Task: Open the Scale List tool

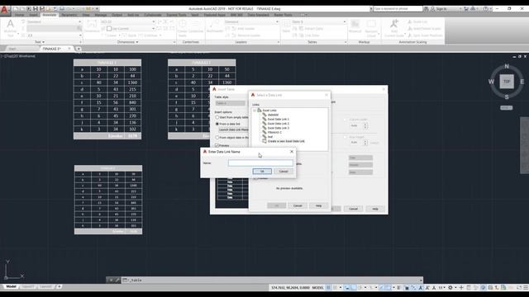Action: coord(417,22)
